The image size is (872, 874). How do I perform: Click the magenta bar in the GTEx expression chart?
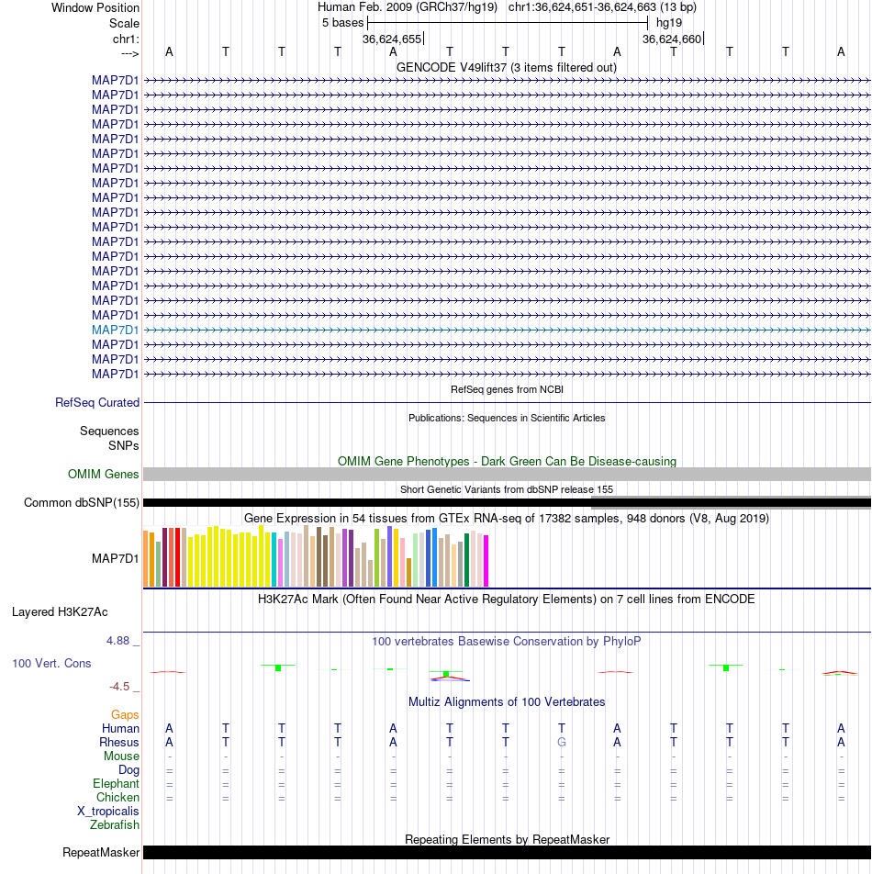pos(486,561)
